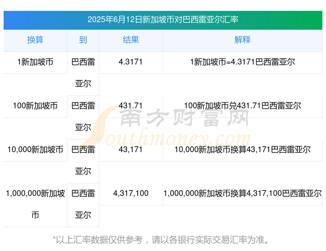Click the 结果 column header

[x=131, y=40]
